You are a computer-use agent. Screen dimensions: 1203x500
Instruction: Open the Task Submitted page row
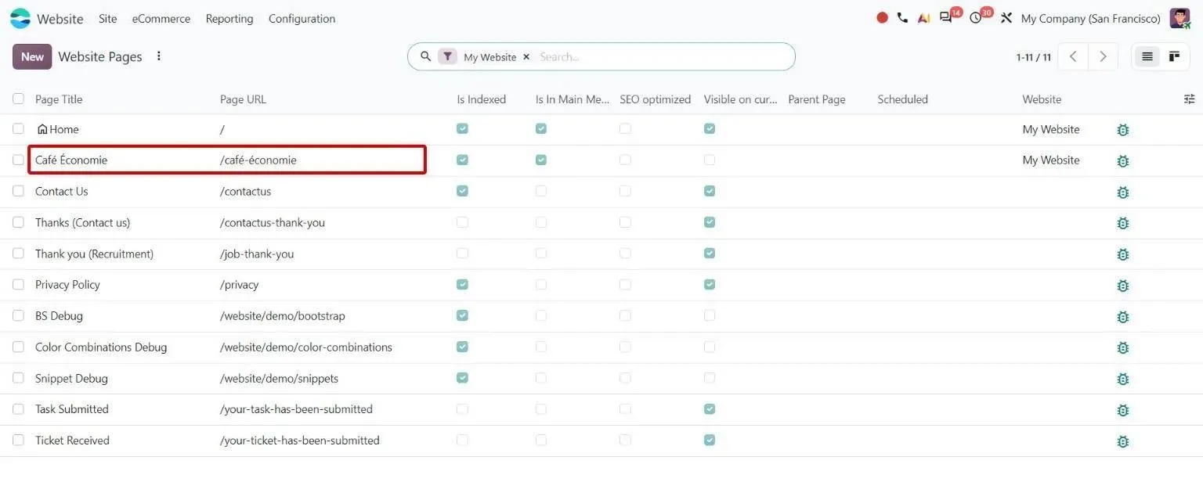[x=72, y=409]
